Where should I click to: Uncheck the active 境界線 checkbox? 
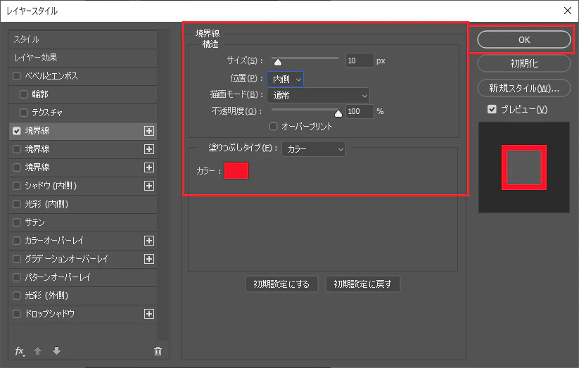(17, 131)
